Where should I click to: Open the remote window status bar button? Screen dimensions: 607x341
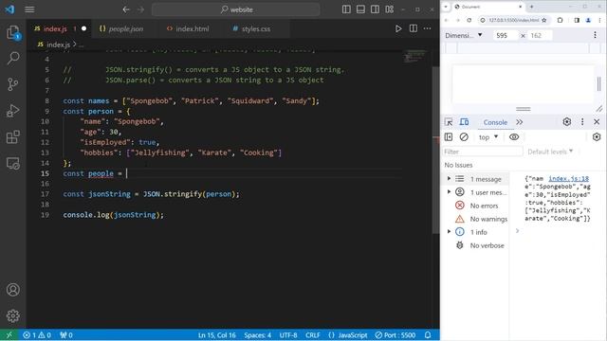pyautogui.click(x=9, y=334)
